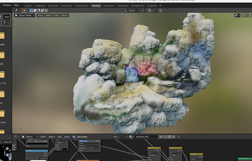Open the node editor View menu

click(43, 137)
